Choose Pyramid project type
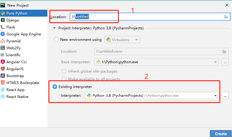This screenshot has width=232, height=137. tap(24, 41)
